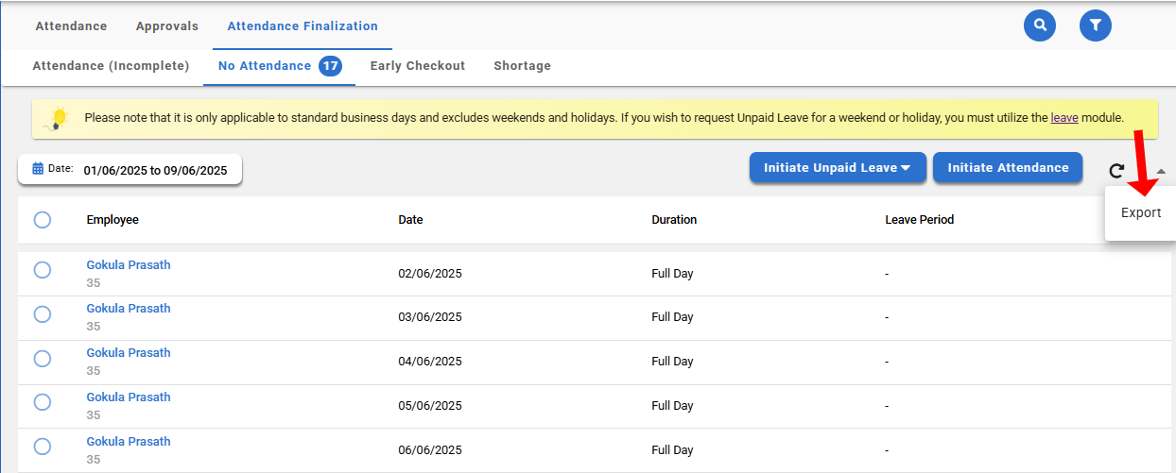The image size is (1176, 473).
Task: Select the row dated 02/06/2025
Action: click(43, 270)
